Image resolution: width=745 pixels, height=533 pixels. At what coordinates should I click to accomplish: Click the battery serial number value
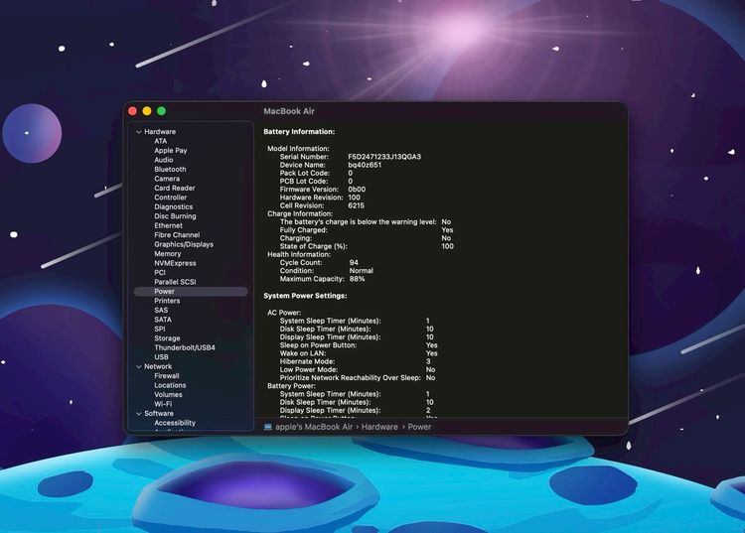pos(384,157)
